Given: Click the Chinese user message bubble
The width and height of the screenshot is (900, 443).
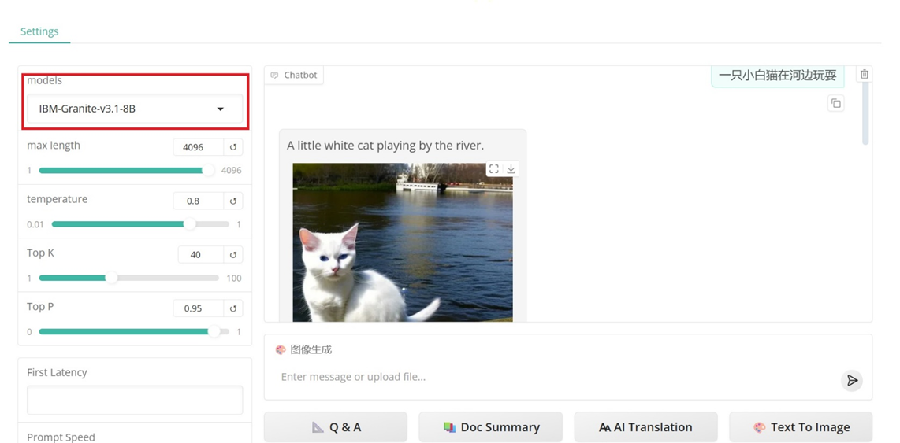Looking at the screenshot, I should [x=778, y=75].
